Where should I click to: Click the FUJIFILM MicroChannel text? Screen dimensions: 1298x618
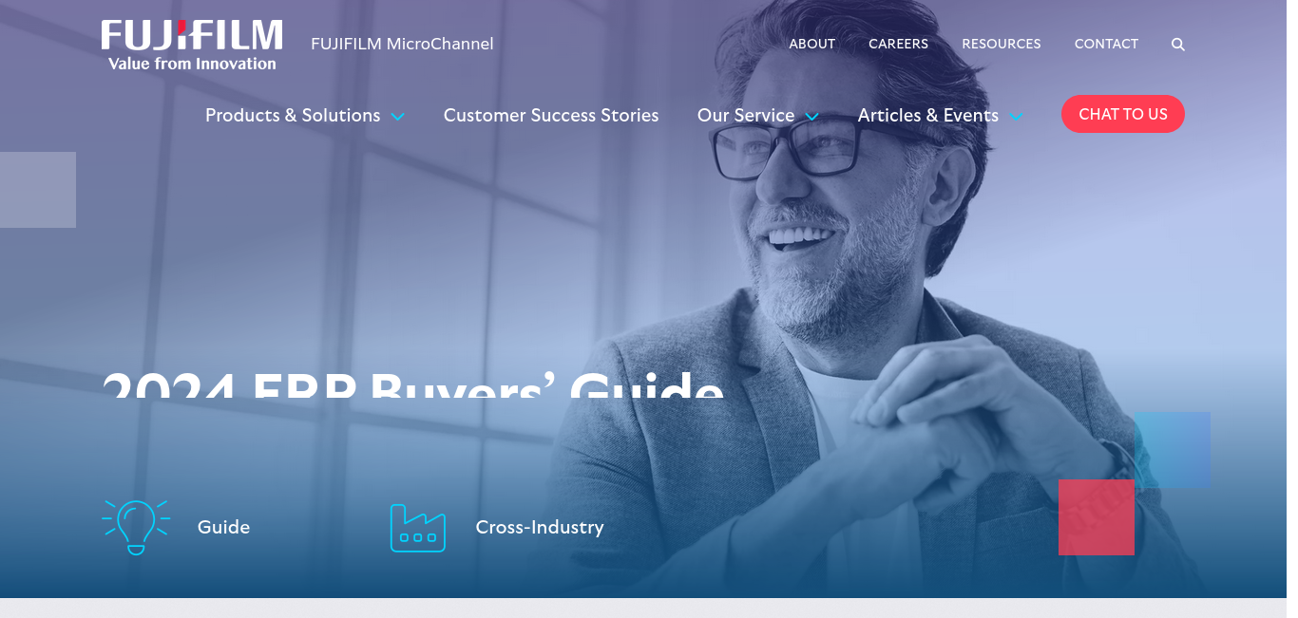tap(402, 44)
